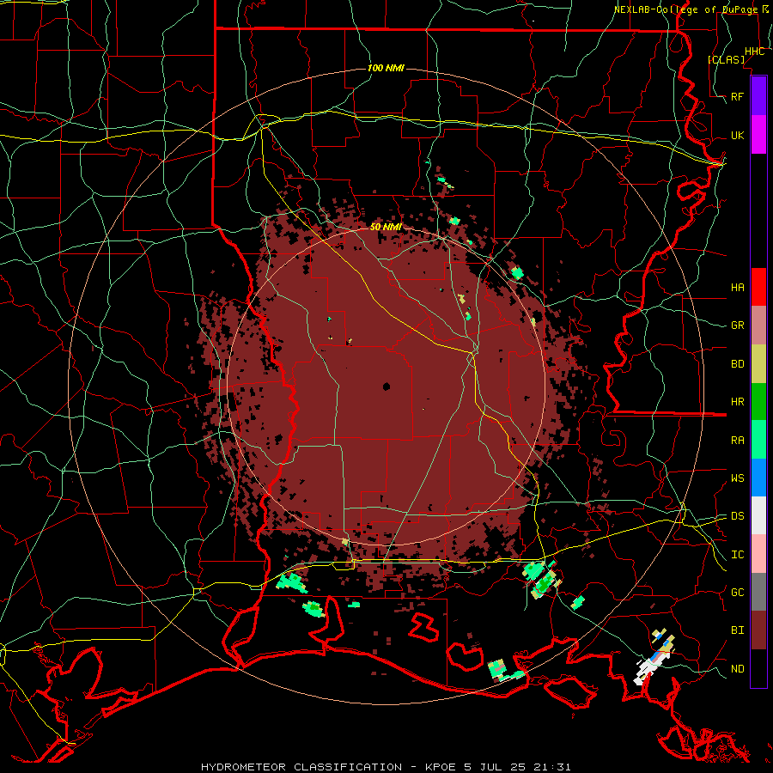Click the GR legend label
This screenshot has width=773, height=773.
(738, 326)
